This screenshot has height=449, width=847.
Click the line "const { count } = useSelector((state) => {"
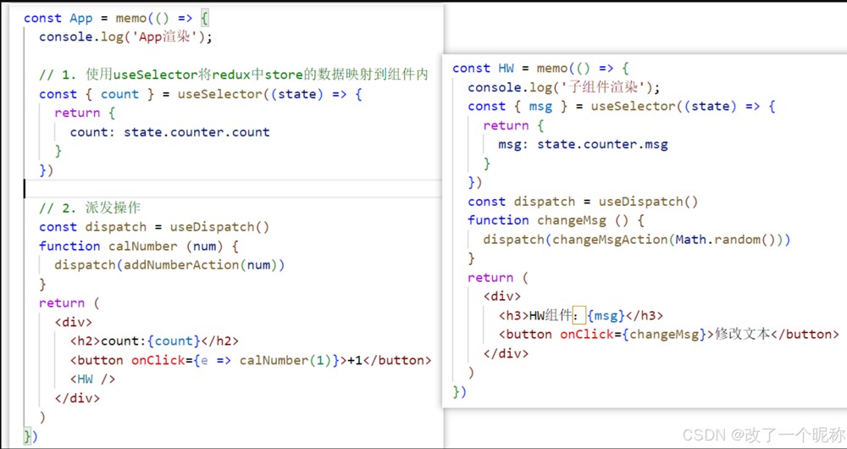point(201,94)
